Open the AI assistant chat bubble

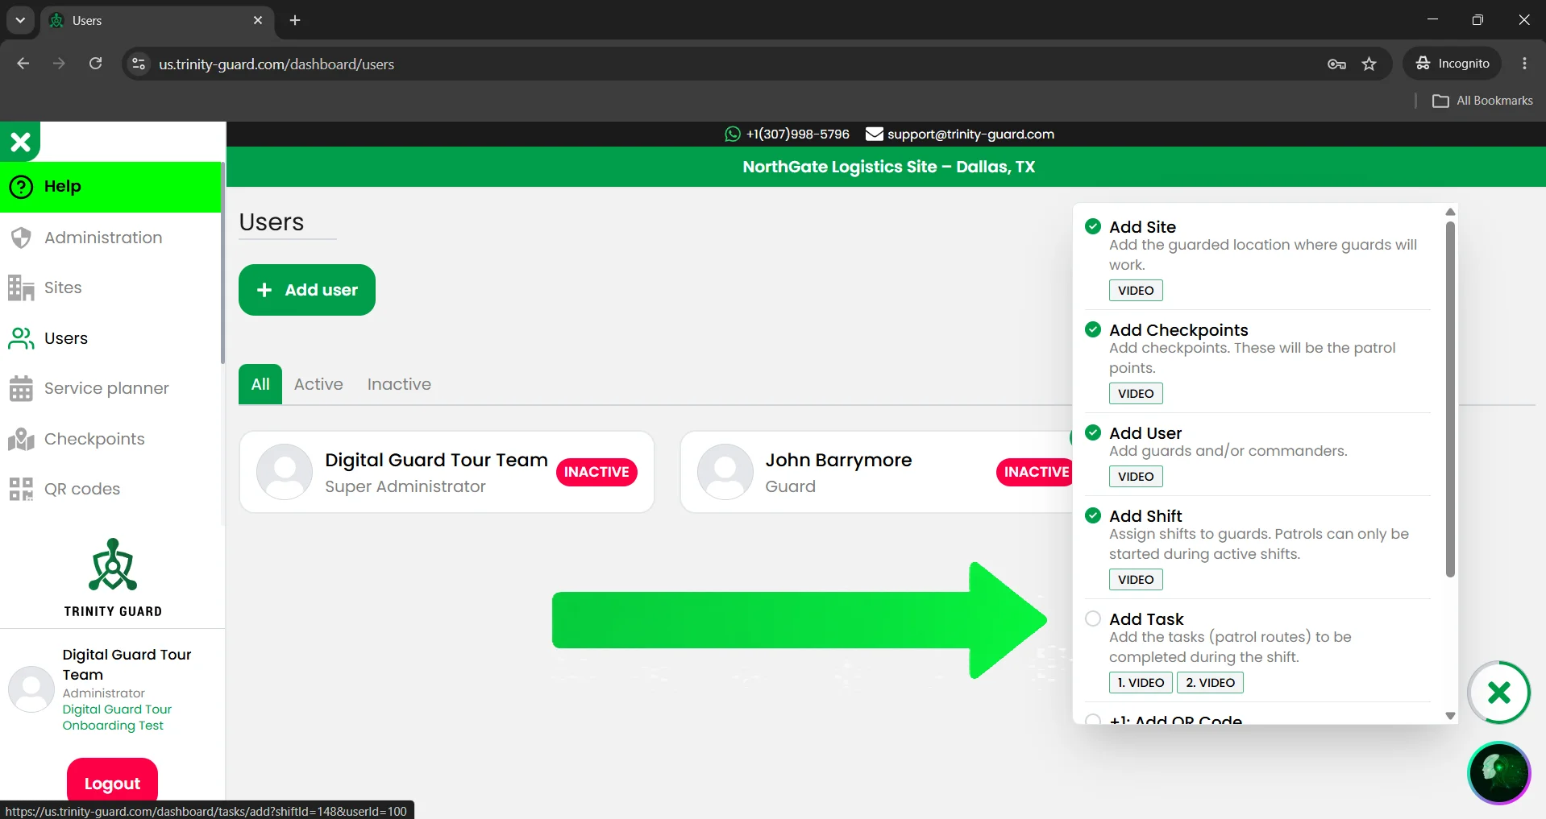(x=1498, y=773)
